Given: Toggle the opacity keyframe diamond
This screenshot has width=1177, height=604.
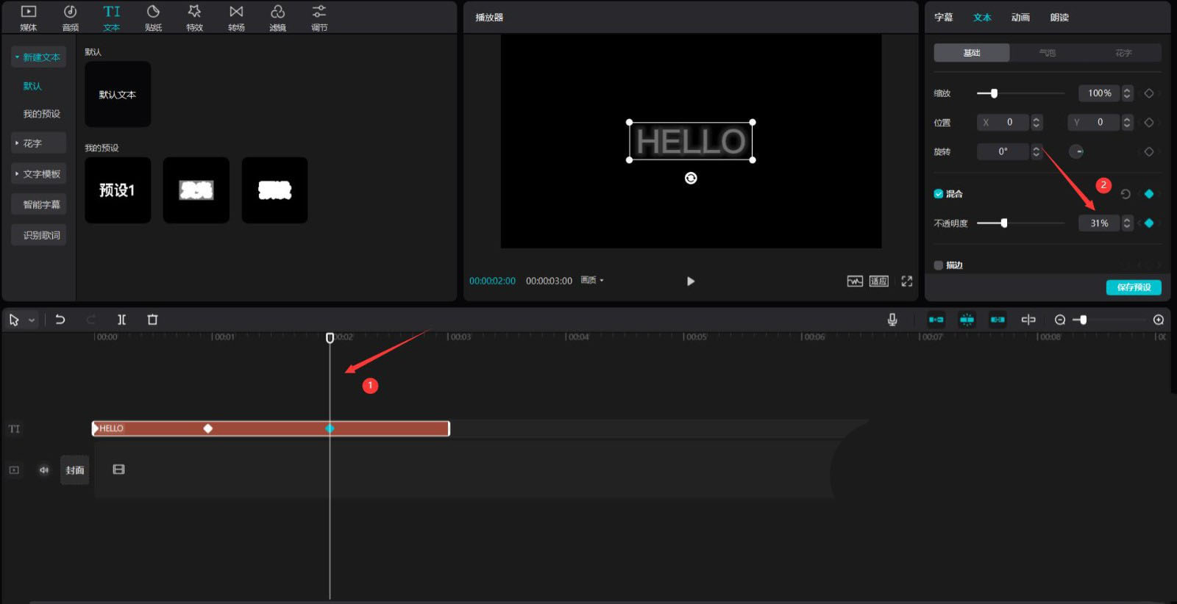Looking at the screenshot, I should (1149, 223).
